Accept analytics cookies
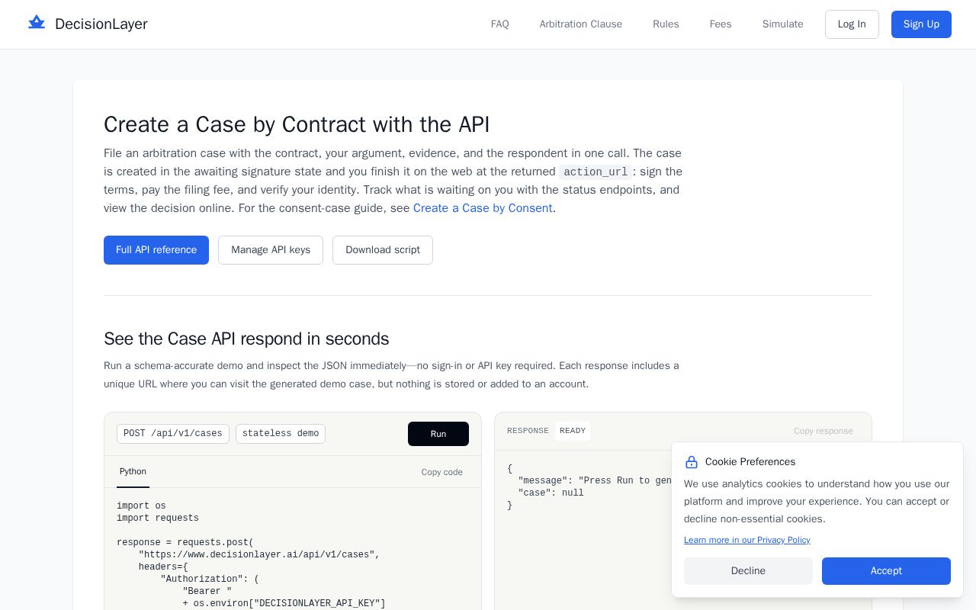This screenshot has width=976, height=610. (886, 571)
